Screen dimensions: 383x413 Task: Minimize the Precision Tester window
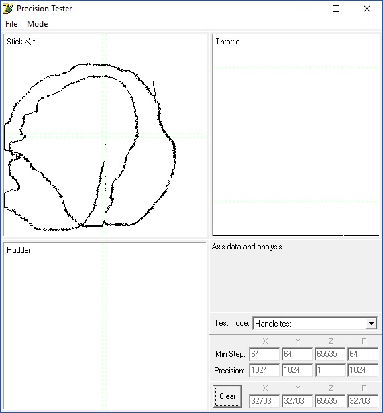306,9
